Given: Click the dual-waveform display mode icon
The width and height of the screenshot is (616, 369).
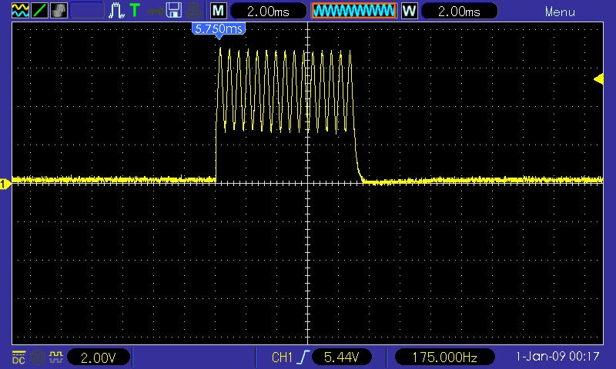Looking at the screenshot, I should click(x=20, y=11).
